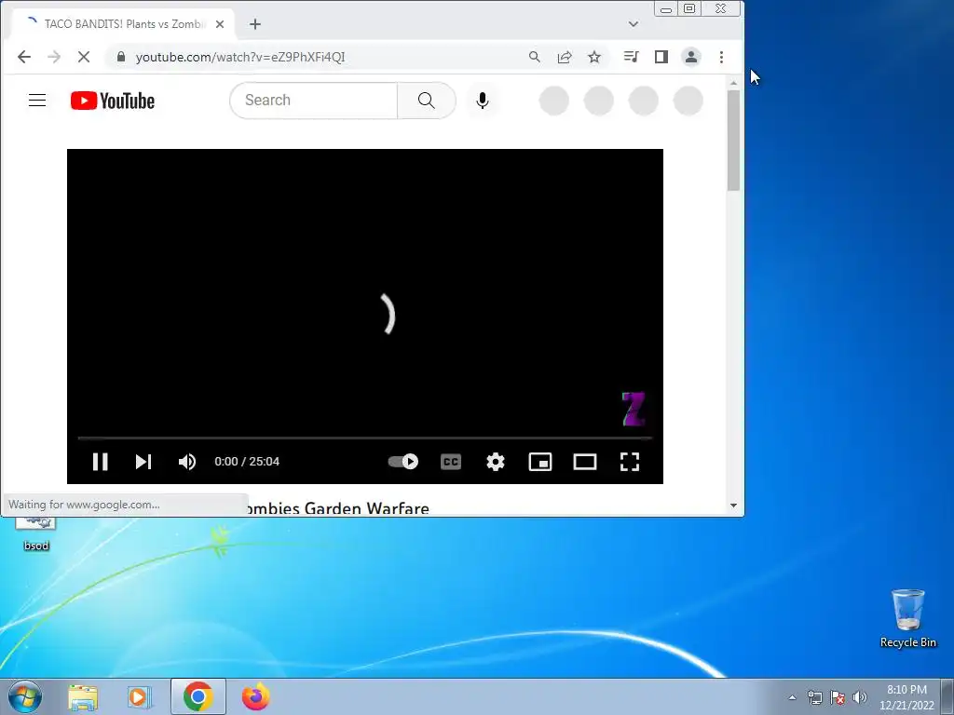This screenshot has width=954, height=715.
Task: Click page scroll down arrow
Action: 734,506
